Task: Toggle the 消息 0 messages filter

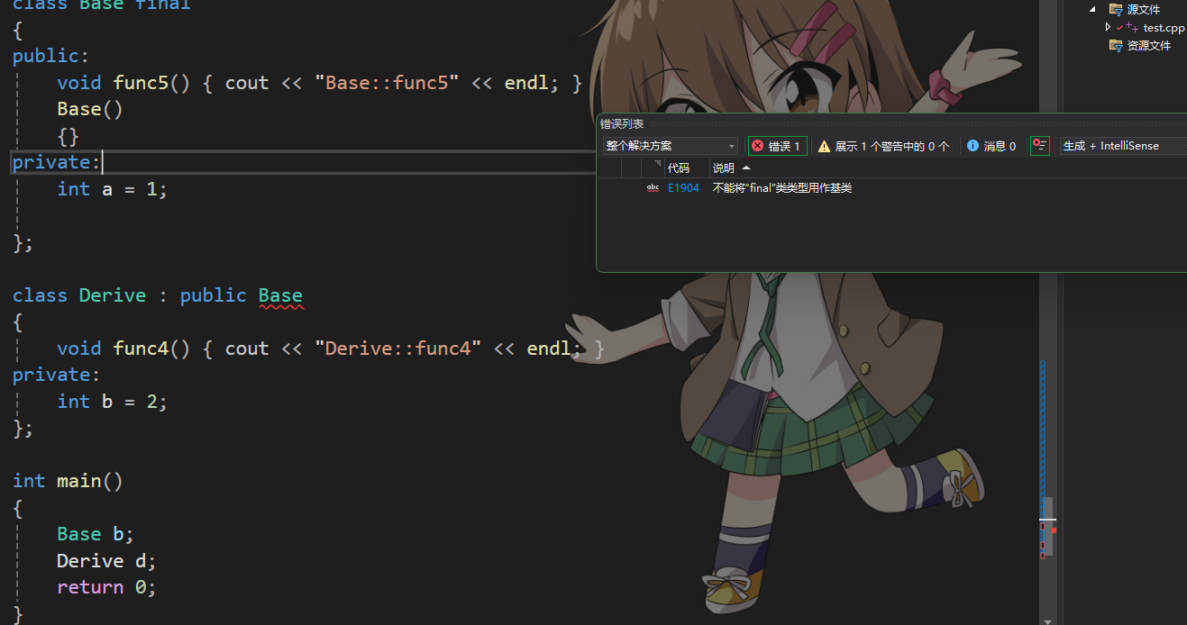Action: pyautogui.click(x=991, y=146)
